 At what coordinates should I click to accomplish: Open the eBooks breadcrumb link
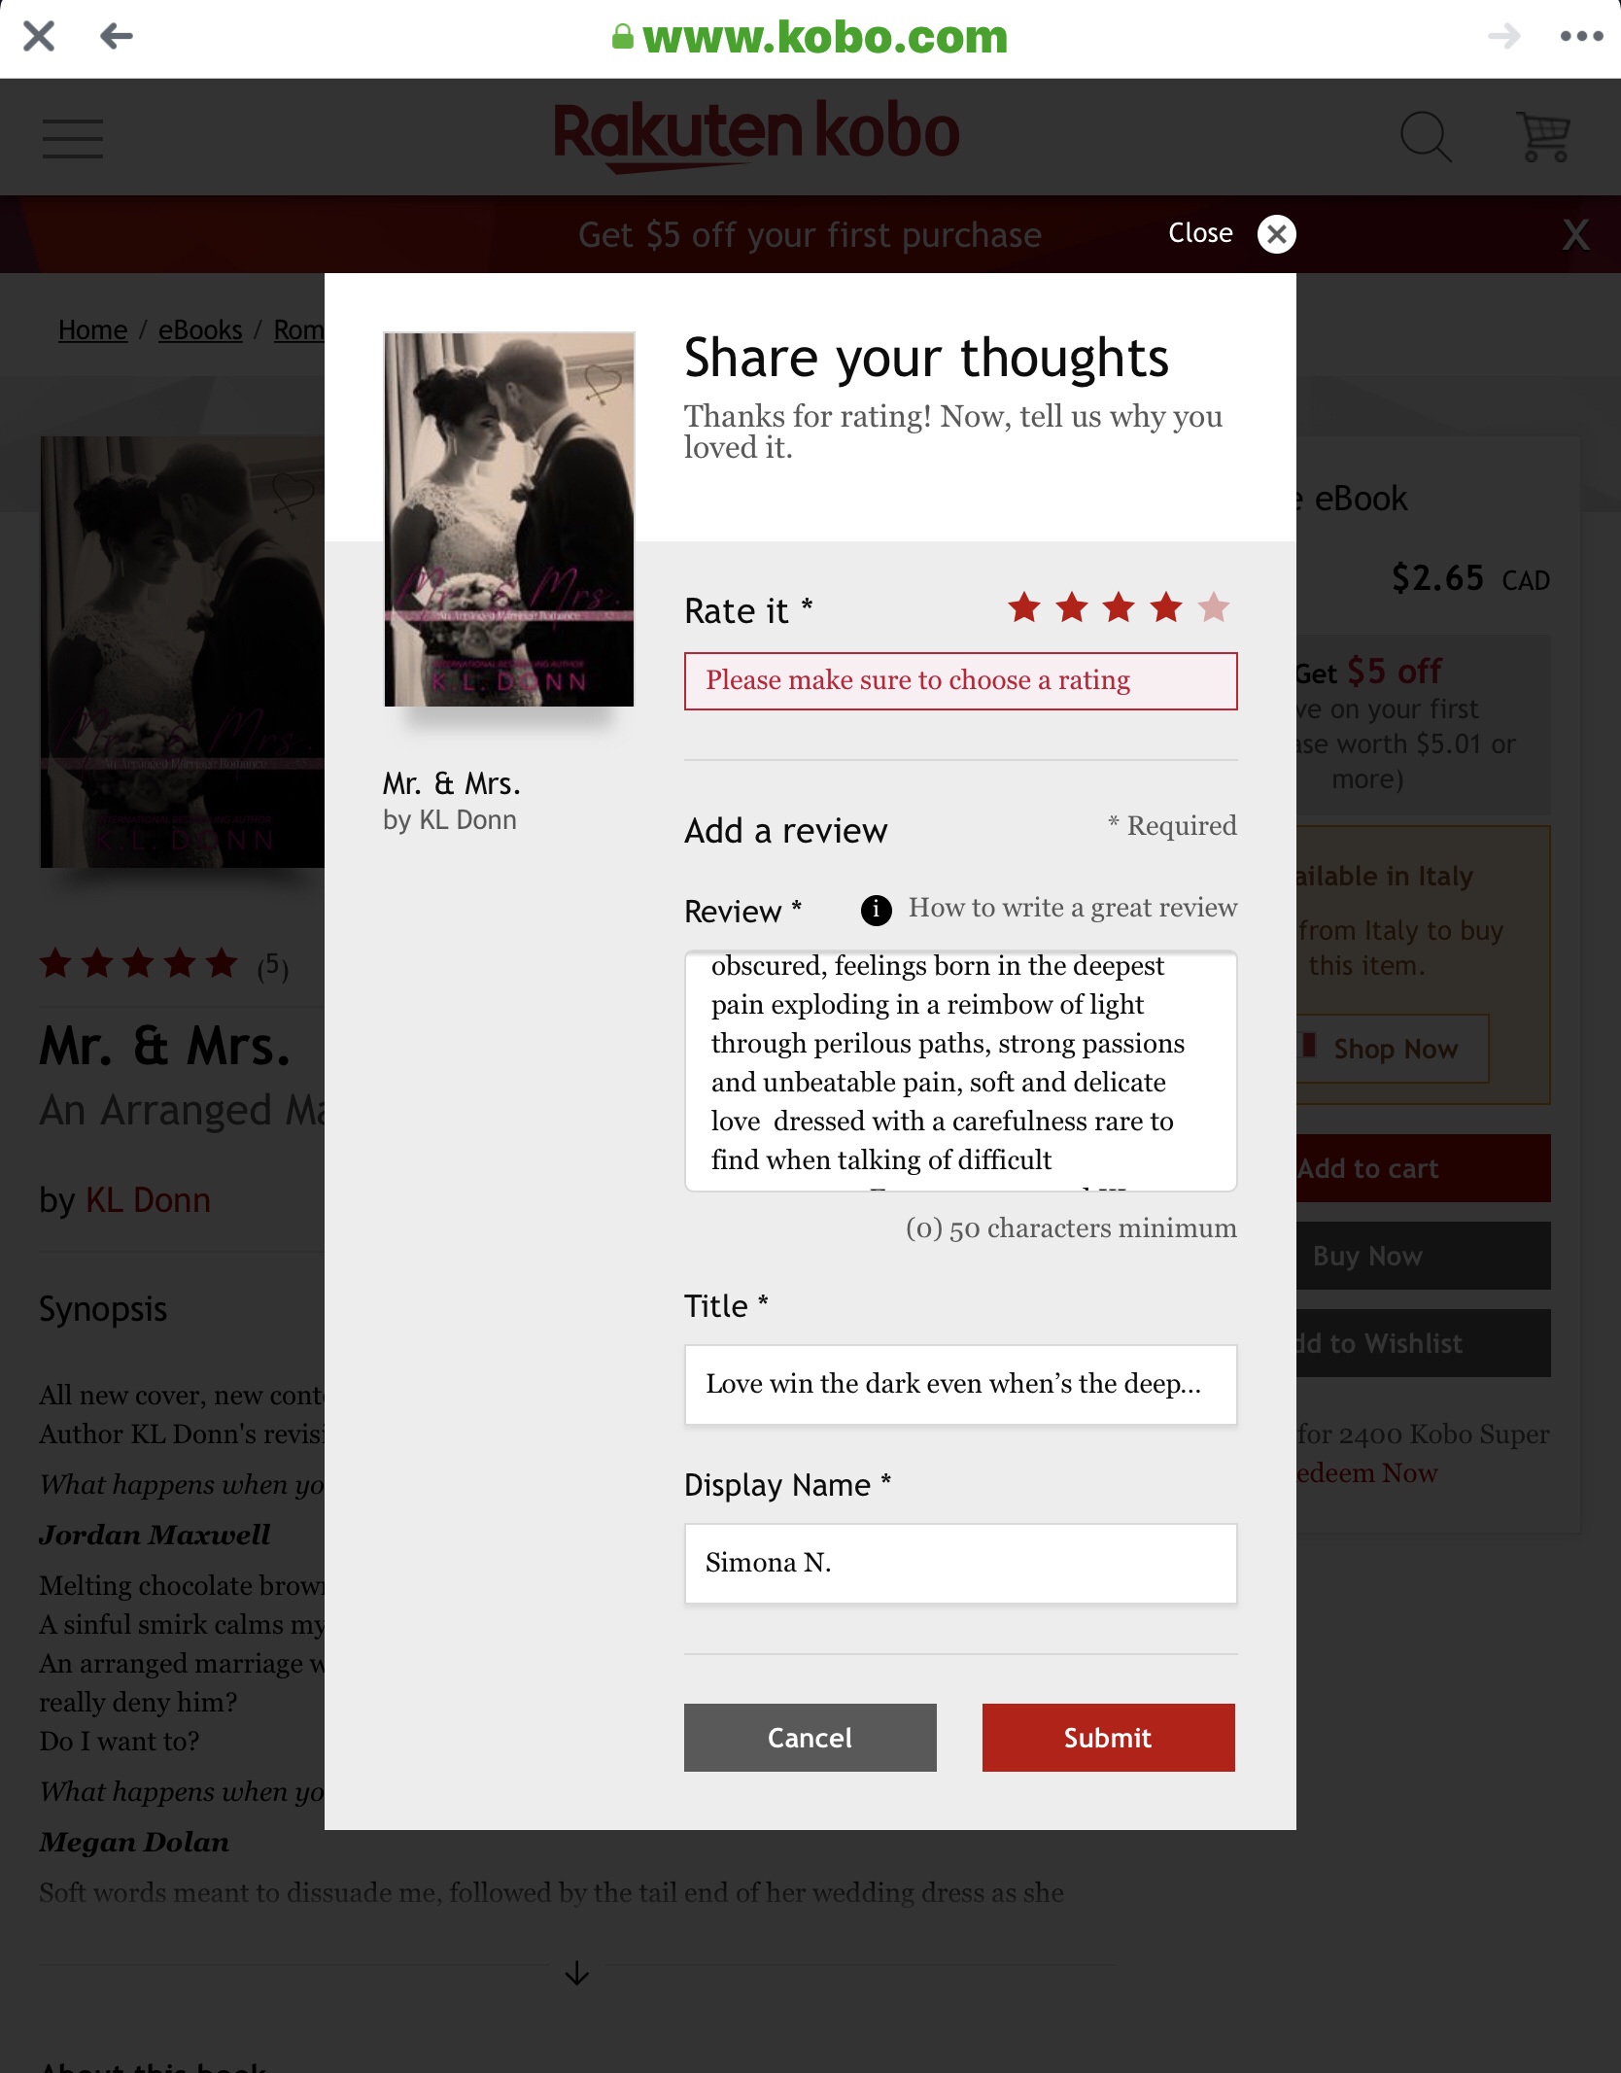(200, 330)
